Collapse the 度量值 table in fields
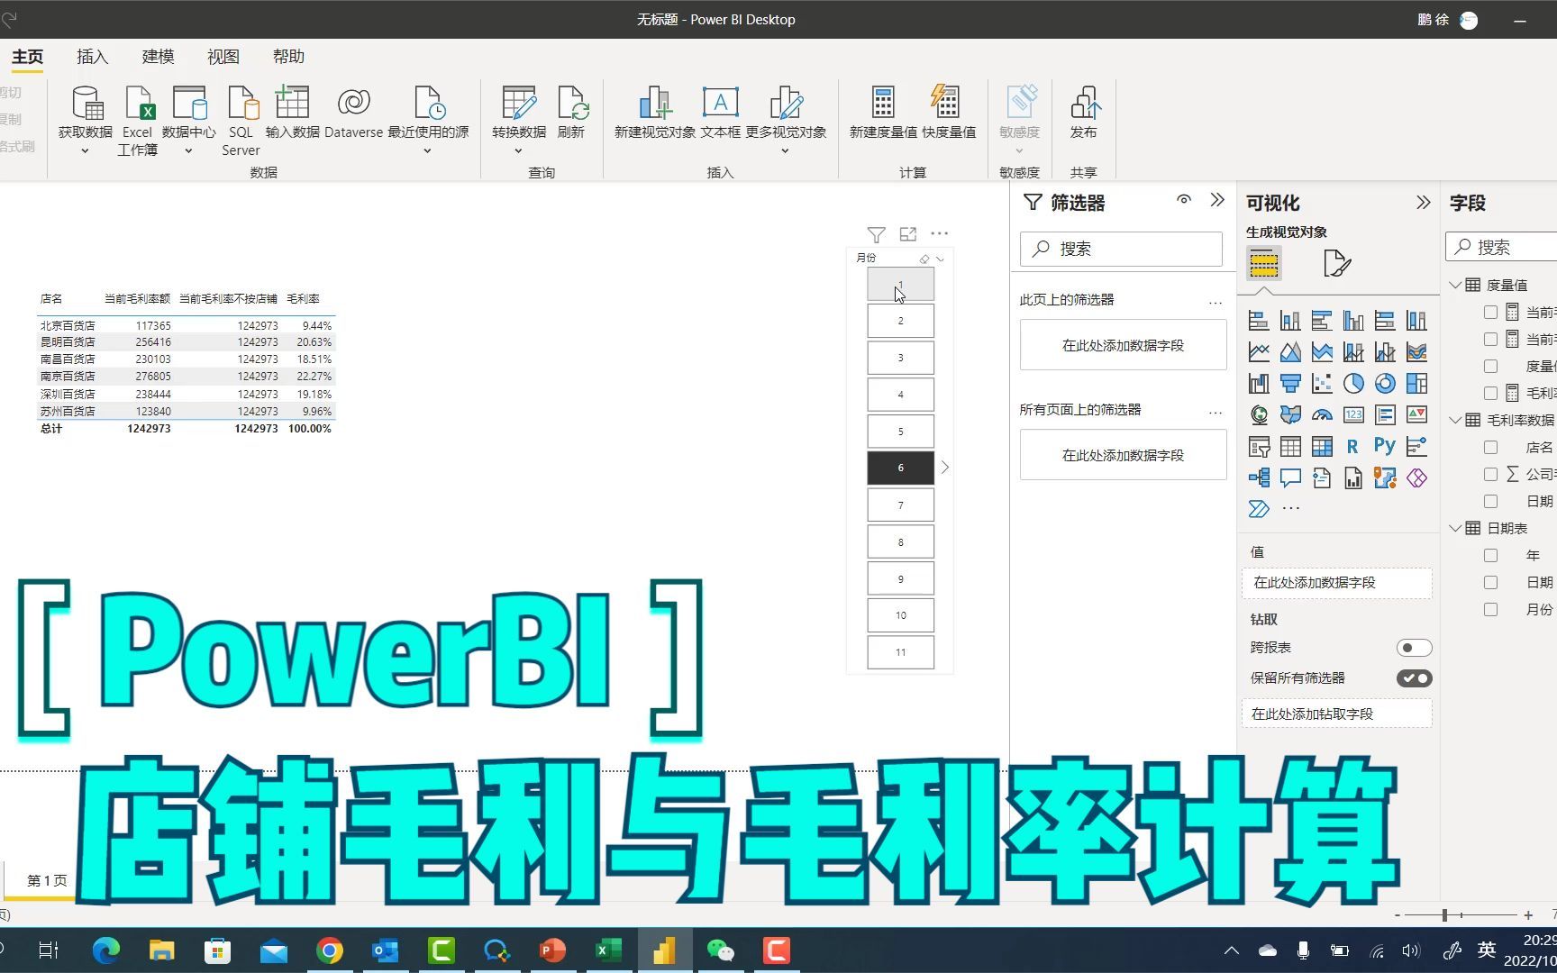 click(x=1455, y=285)
